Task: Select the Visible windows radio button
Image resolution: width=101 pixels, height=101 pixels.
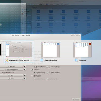Action: point(35,79)
